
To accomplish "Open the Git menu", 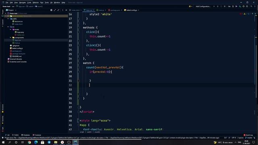I will [51, 3].
